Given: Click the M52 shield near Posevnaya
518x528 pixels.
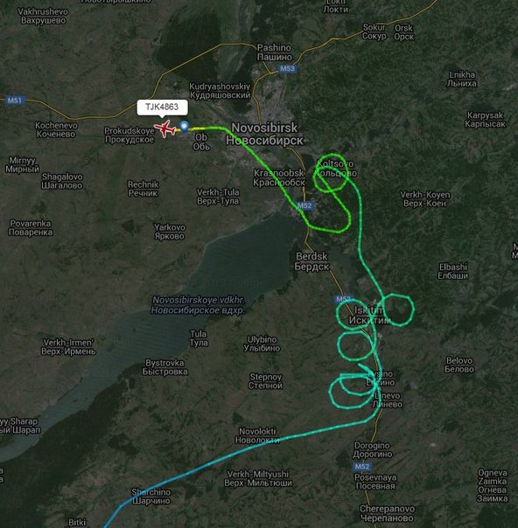Looking at the screenshot, I should (x=361, y=467).
